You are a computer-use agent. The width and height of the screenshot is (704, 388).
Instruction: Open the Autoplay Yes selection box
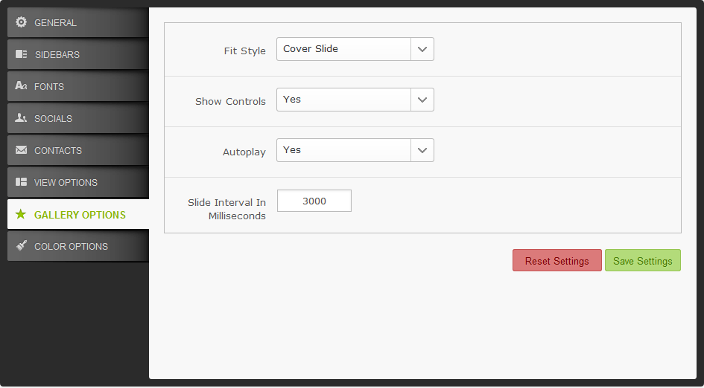click(x=355, y=151)
